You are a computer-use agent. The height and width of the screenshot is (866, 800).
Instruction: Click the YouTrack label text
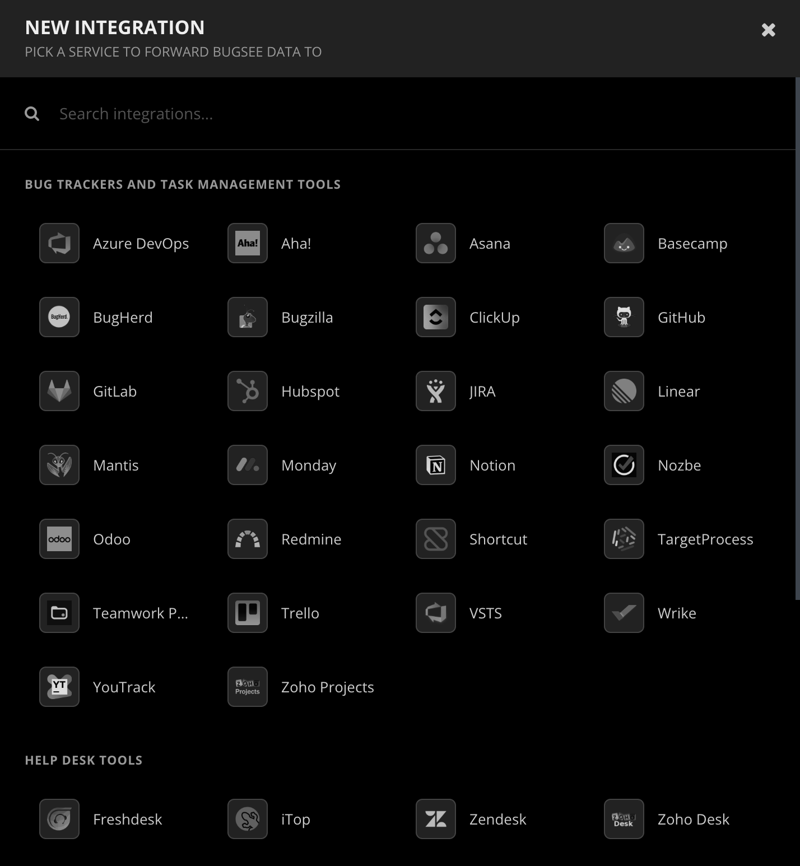pos(124,687)
